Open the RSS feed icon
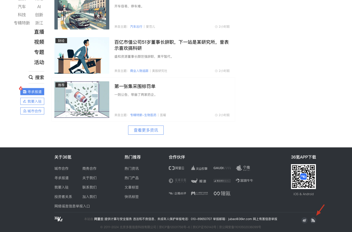The height and width of the screenshot is (232, 352). (313, 220)
